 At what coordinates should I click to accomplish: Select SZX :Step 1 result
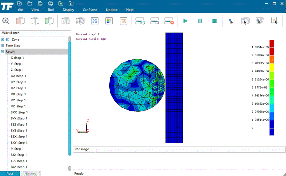[x=19, y=136]
